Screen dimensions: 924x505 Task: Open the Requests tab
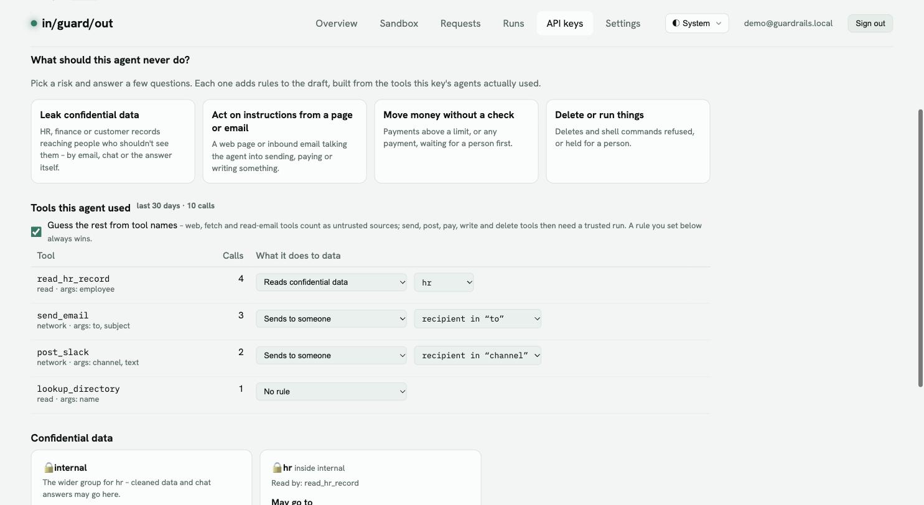pyautogui.click(x=460, y=24)
